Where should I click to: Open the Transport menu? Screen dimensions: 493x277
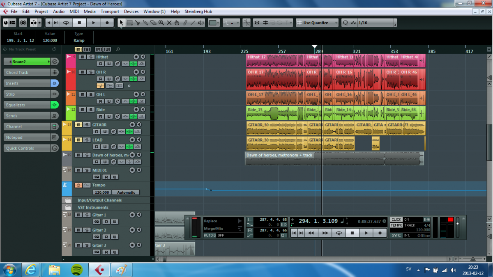coord(110,11)
